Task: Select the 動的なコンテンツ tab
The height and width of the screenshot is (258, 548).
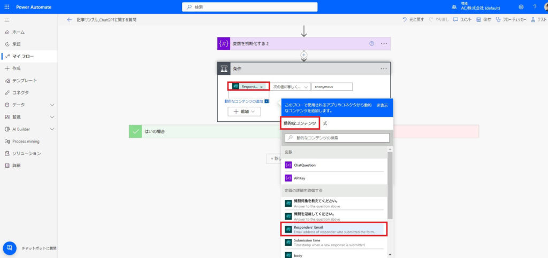Action: tap(300, 123)
